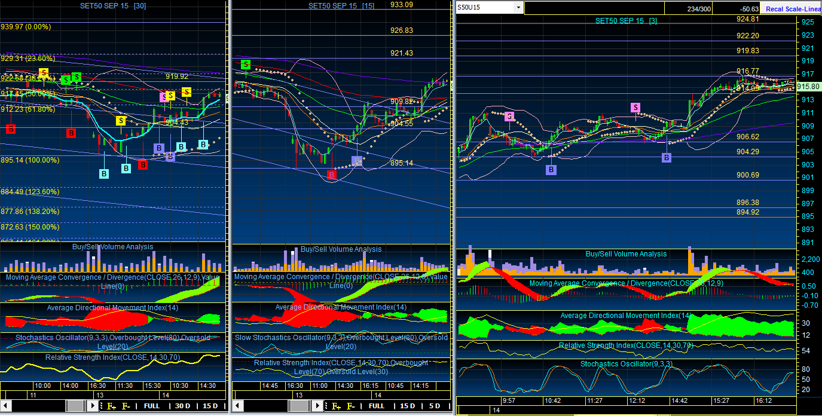Select the last purple B marker in the 3-minute chart
This screenshot has width=822, height=416.
667,158
